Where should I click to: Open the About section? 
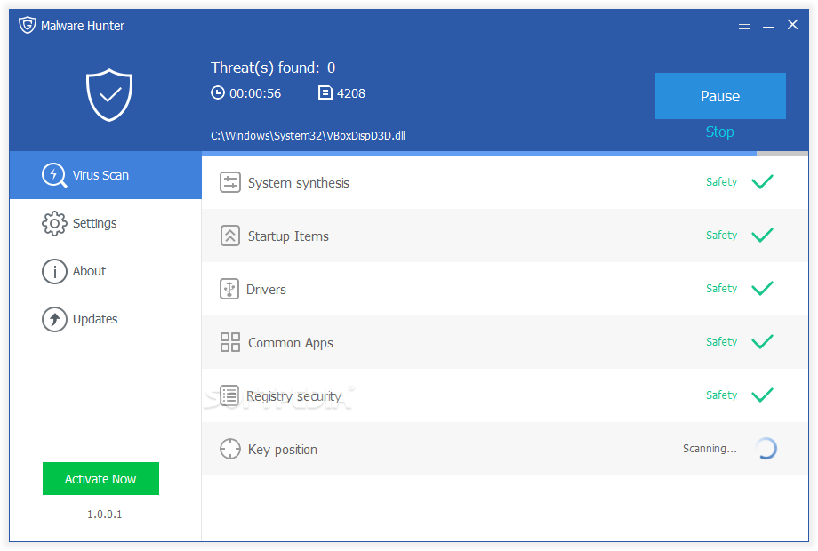click(x=106, y=271)
